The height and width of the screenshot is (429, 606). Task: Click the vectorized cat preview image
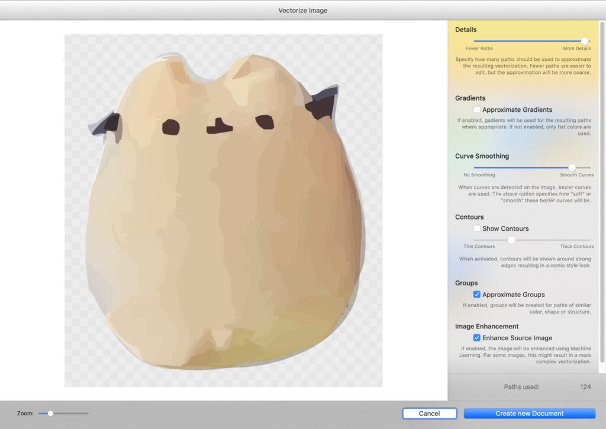pyautogui.click(x=223, y=211)
